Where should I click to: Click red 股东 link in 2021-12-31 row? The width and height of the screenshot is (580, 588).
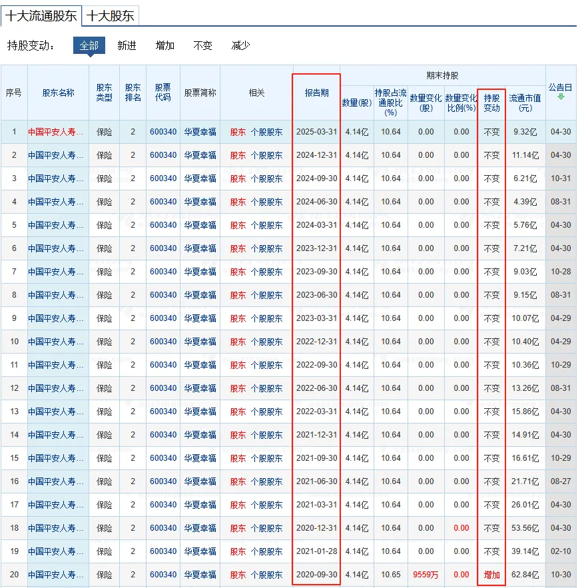click(x=238, y=435)
